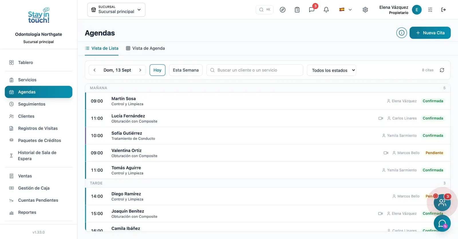Click the Nueva Cita button

(x=430, y=33)
